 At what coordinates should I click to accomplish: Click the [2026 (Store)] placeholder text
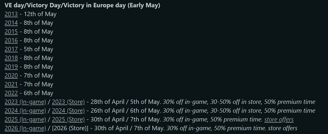pos(70,128)
